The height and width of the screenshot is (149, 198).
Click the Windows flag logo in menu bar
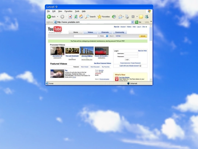tap(149, 11)
